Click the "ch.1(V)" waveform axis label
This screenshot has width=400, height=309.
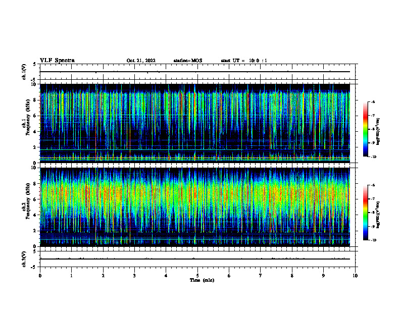(24, 72)
